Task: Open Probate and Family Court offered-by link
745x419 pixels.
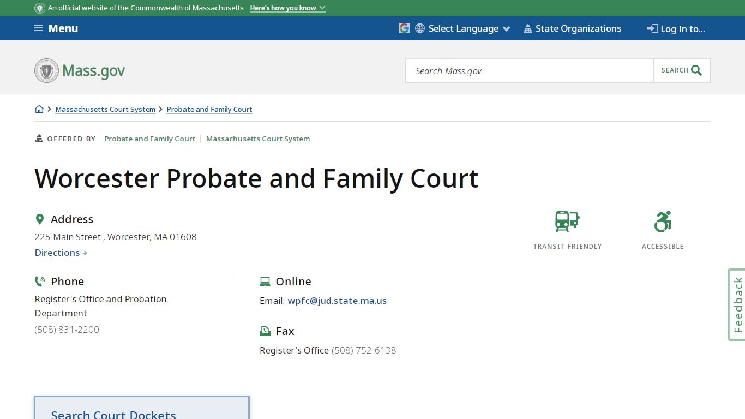Action: tap(149, 139)
